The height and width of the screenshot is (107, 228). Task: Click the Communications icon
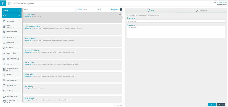(4, 32)
